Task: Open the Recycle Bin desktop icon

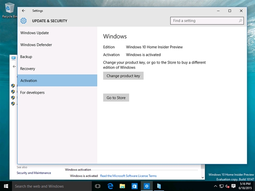Action: 9,10
